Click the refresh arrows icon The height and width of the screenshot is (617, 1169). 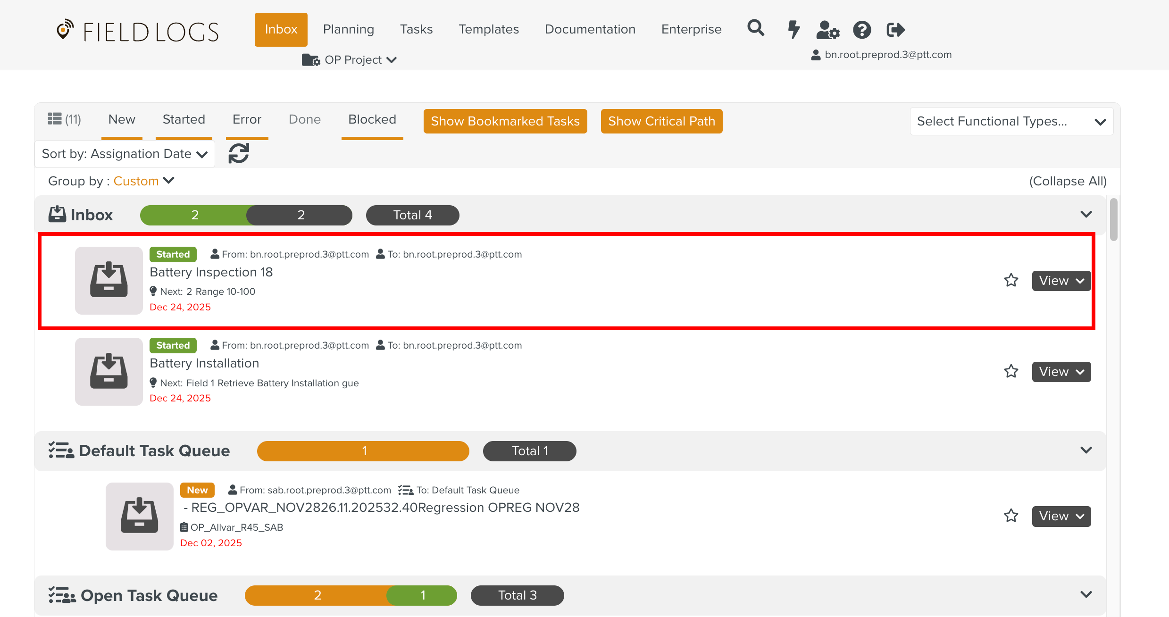pos(239,154)
